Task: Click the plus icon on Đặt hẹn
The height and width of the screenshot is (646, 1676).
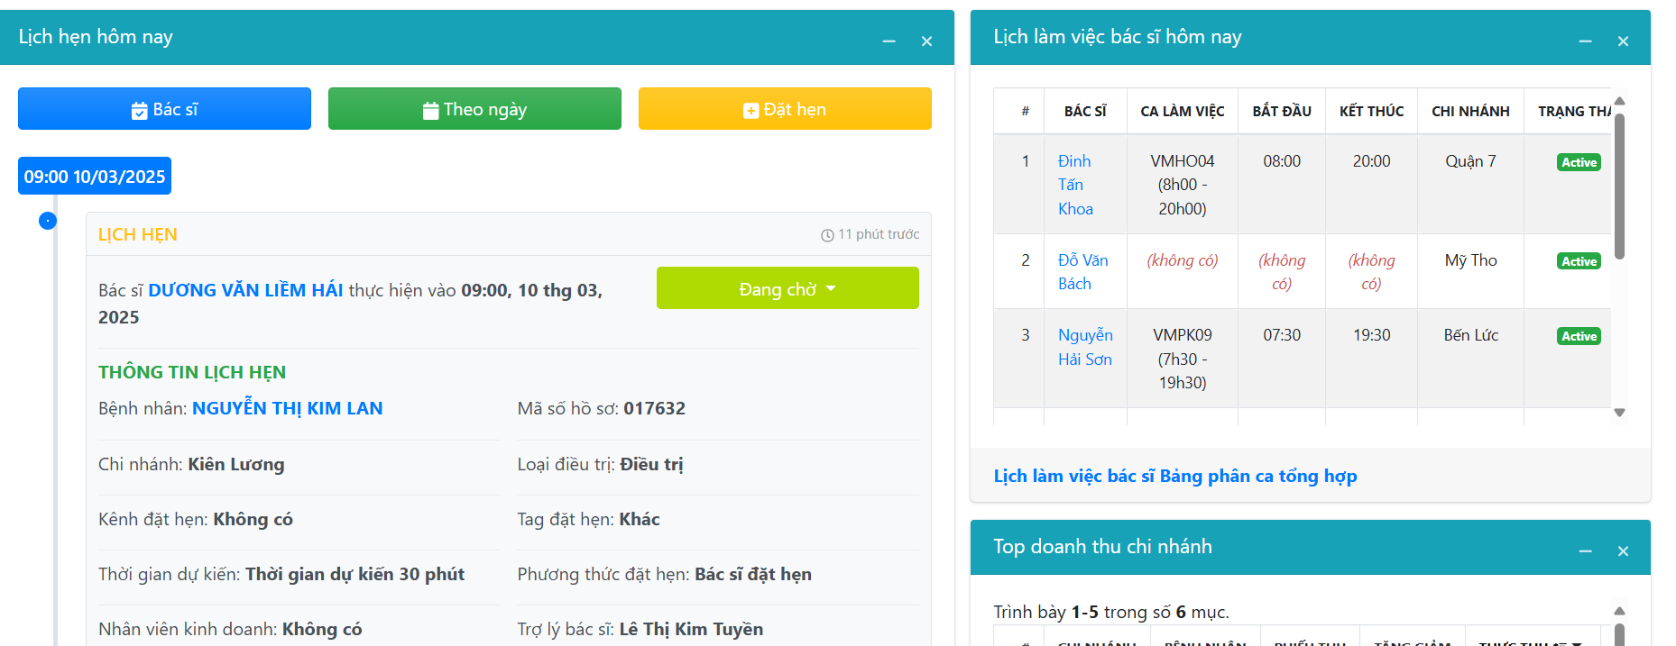Action: [x=751, y=110]
